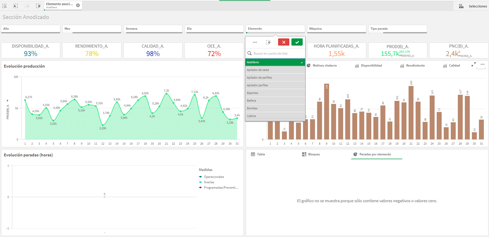
Task: Click the Operacionales legend item
Action: 211,177
